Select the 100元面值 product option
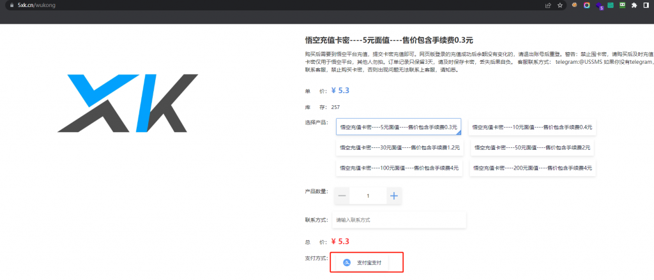Image resolution: width=654 pixels, height=280 pixels. point(399,168)
